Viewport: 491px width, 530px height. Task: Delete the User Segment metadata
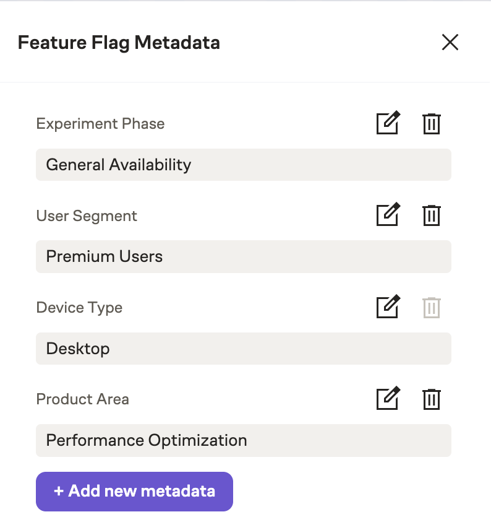coord(431,215)
